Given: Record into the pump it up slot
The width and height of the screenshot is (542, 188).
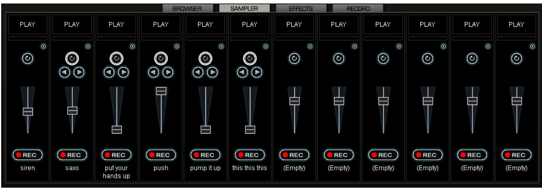Looking at the screenshot, I should click(205, 155).
